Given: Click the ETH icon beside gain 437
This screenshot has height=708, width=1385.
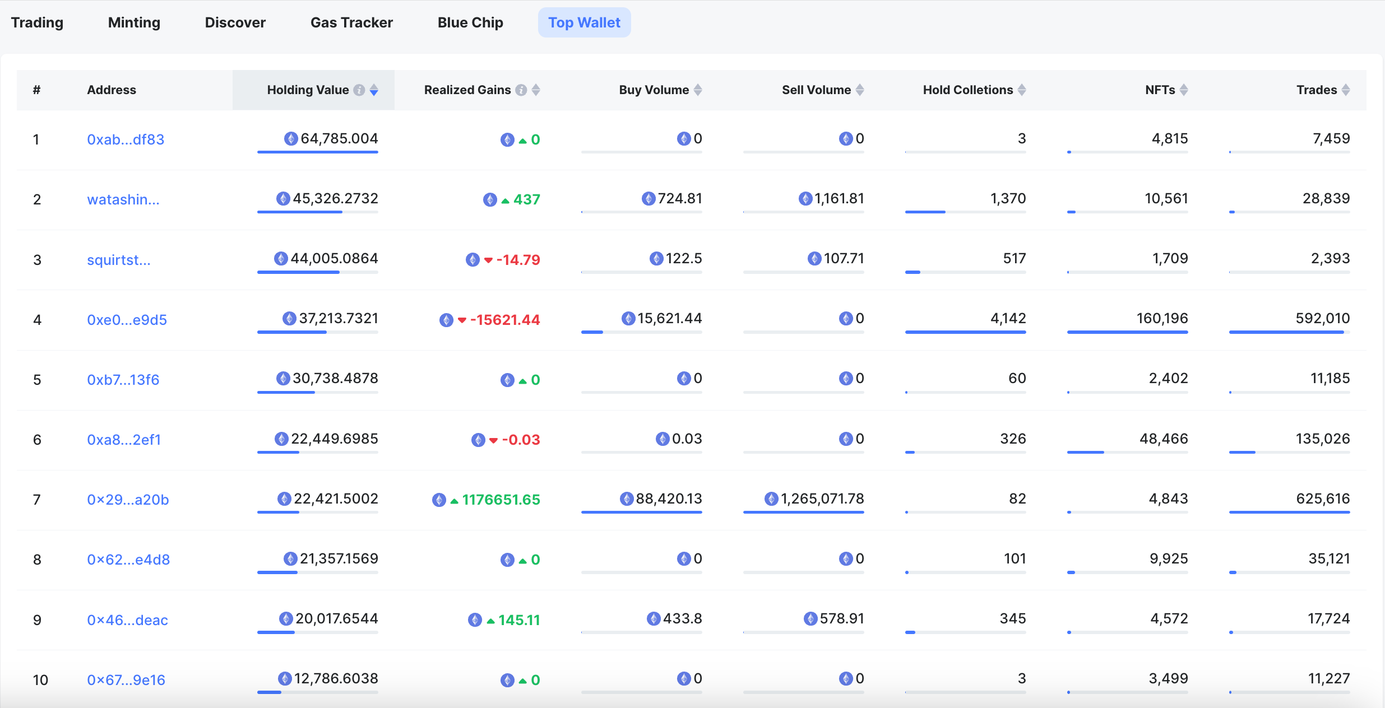Looking at the screenshot, I should [490, 199].
